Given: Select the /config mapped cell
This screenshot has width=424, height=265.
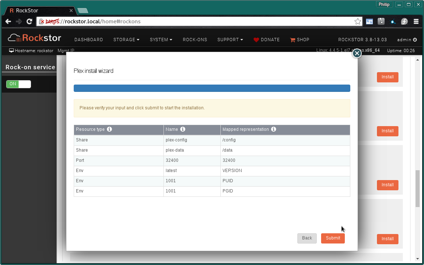Looking at the screenshot, I should (285, 140).
